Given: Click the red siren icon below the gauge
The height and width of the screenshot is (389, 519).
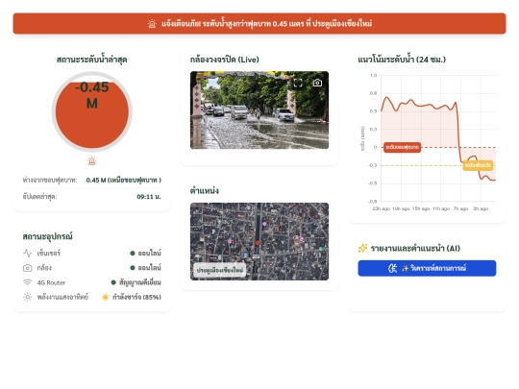Looking at the screenshot, I should 92,160.
